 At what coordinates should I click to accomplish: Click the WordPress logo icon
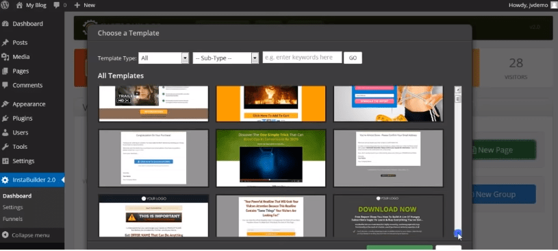click(5, 5)
